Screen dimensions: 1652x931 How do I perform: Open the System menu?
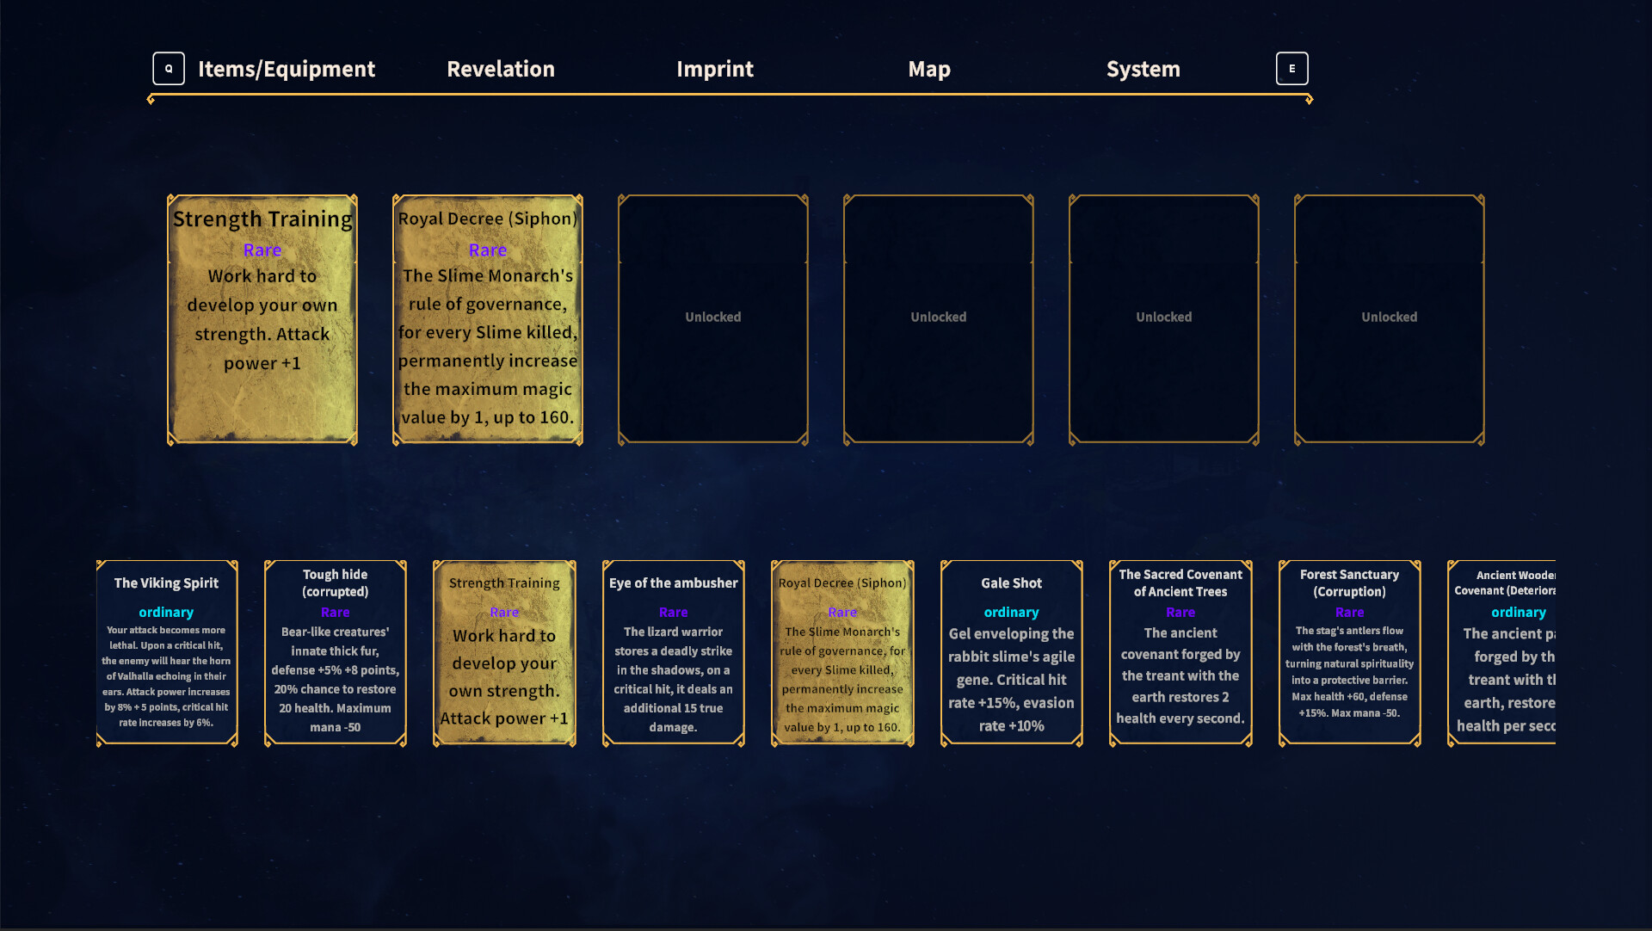[x=1143, y=69]
